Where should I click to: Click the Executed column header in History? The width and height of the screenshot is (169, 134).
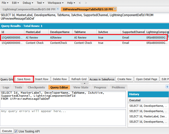tap(148, 100)
